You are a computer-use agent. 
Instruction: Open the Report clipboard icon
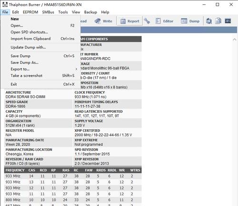(x=123, y=21)
